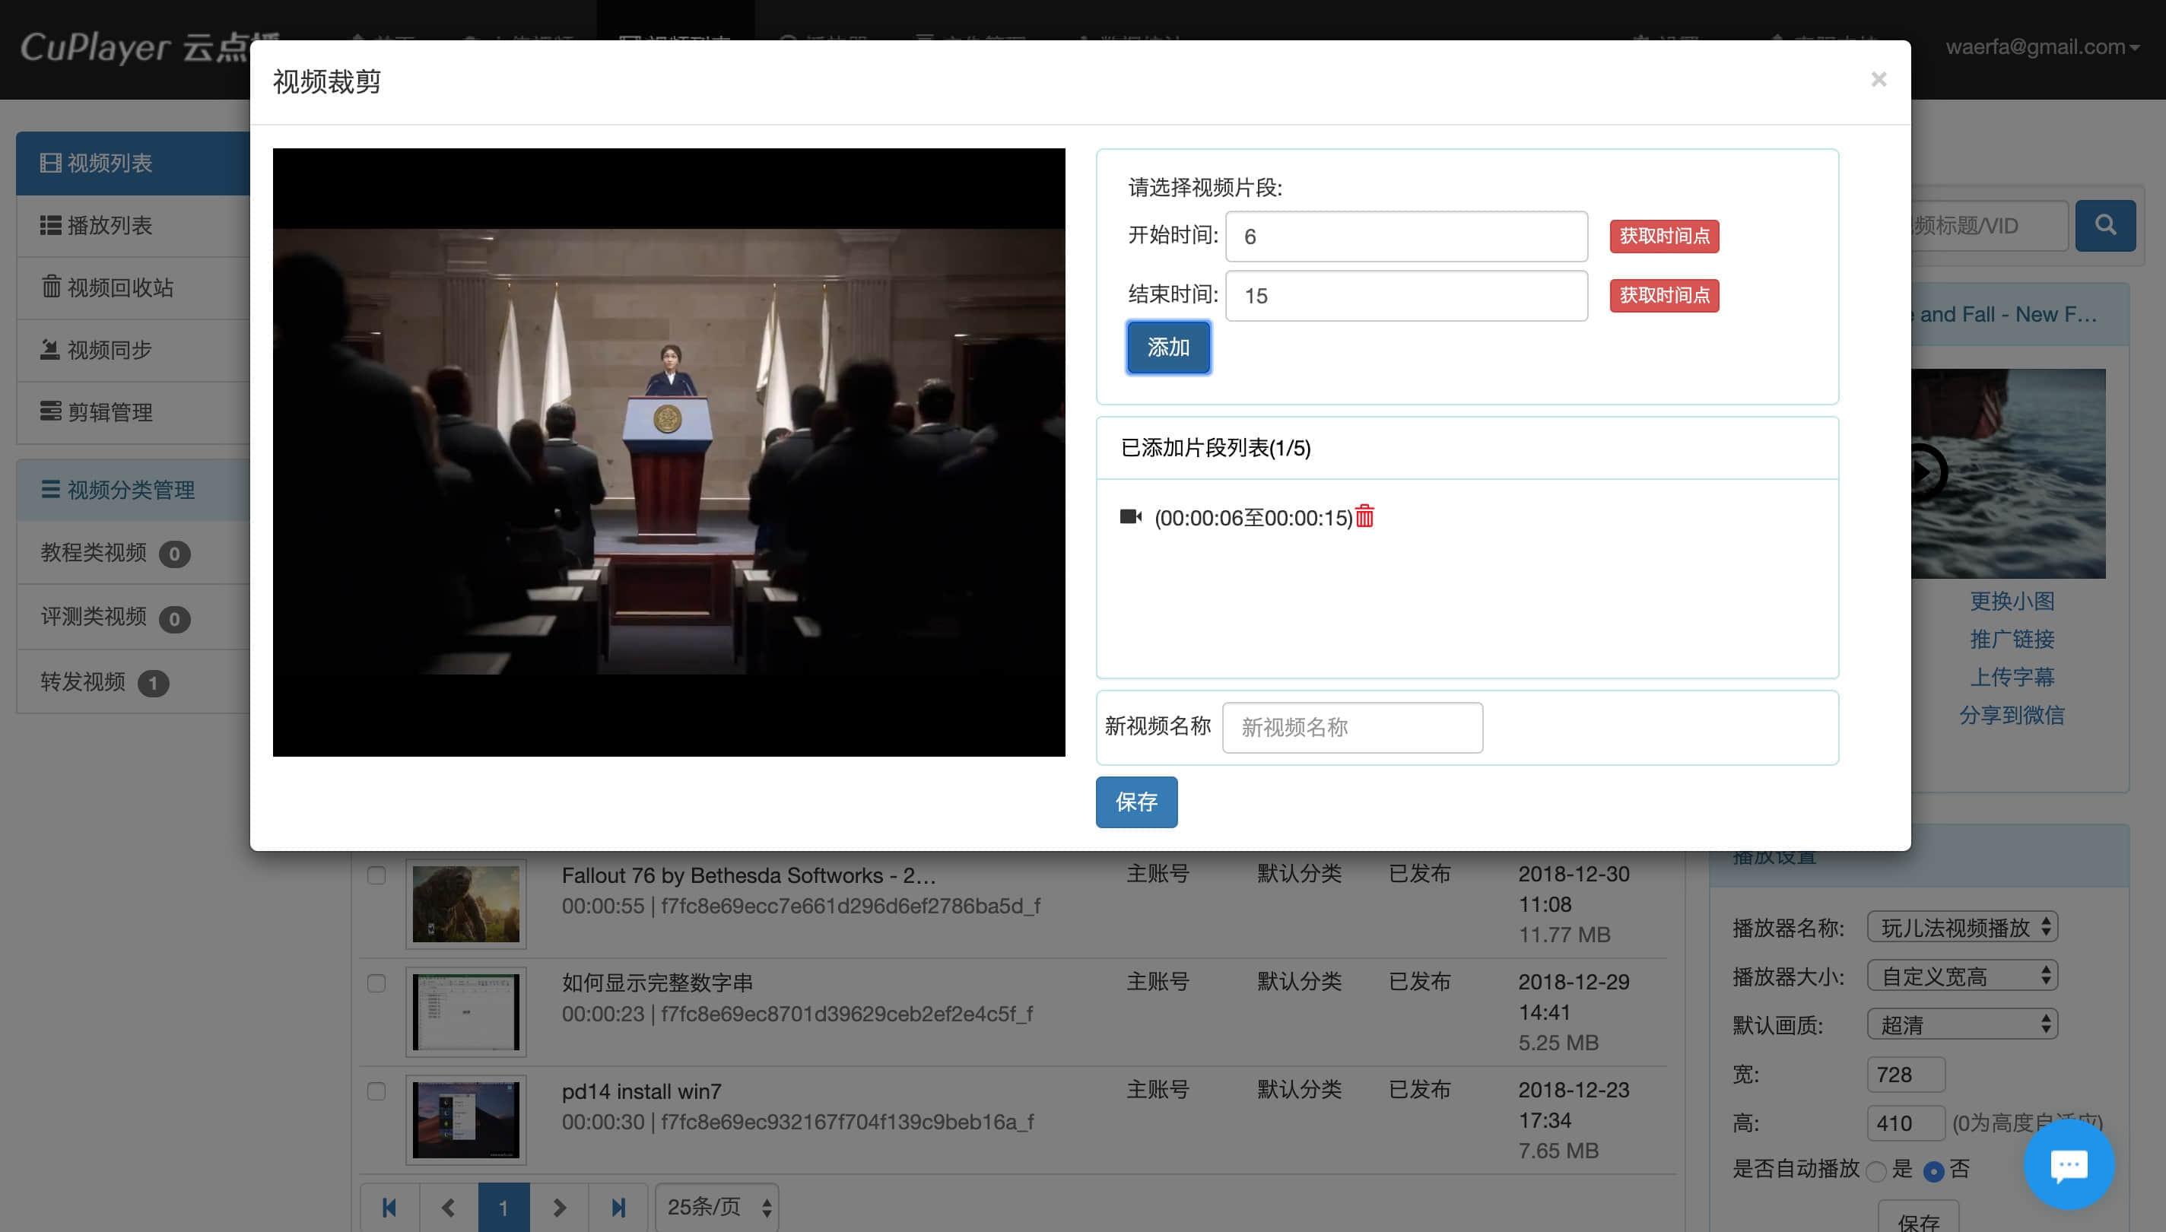Select page 1 in pagination
The height and width of the screenshot is (1232, 2166).
pos(503,1208)
